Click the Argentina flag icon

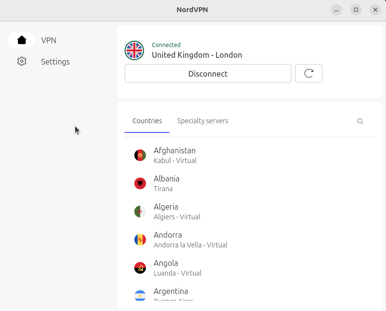click(x=140, y=295)
